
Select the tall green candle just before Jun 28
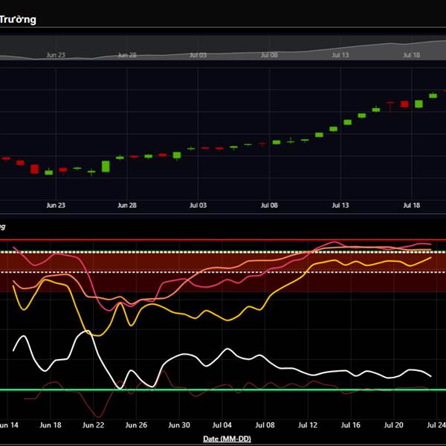click(106, 167)
